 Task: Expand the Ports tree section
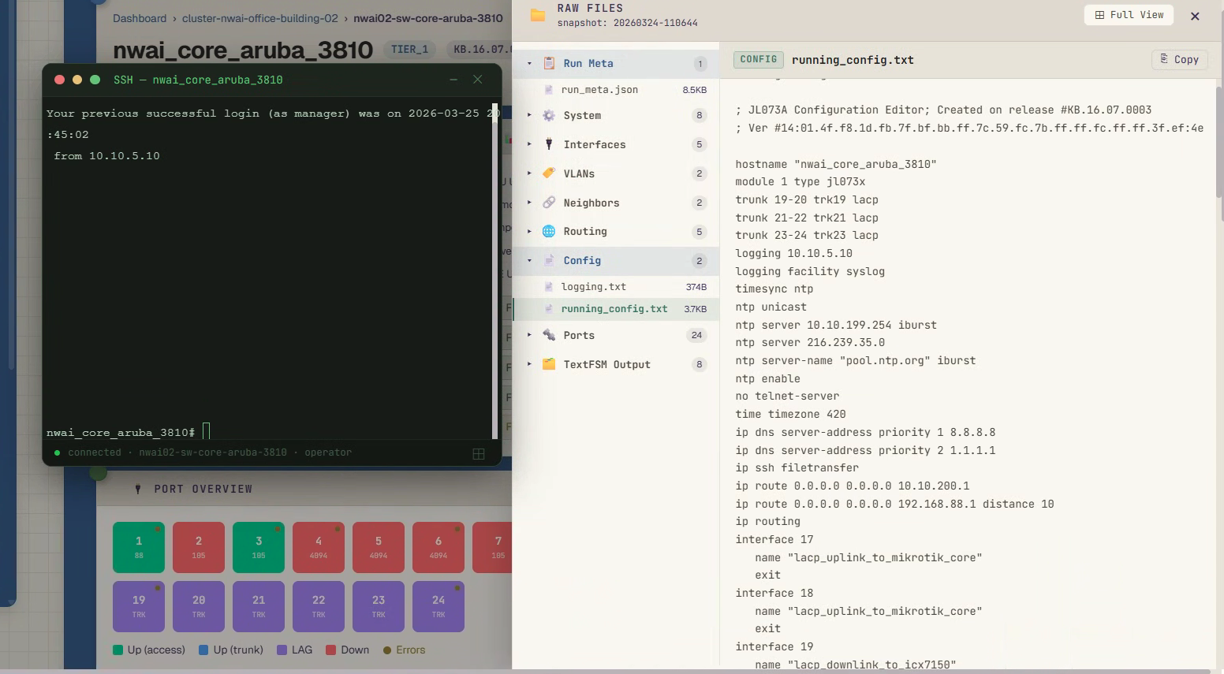(529, 335)
